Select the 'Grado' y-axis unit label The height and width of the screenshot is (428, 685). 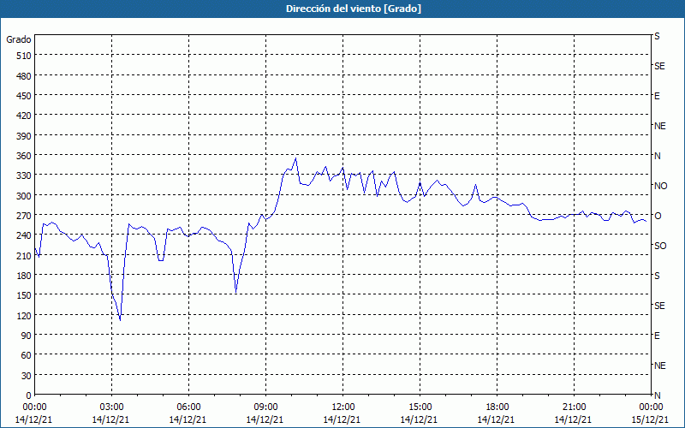pos(19,39)
